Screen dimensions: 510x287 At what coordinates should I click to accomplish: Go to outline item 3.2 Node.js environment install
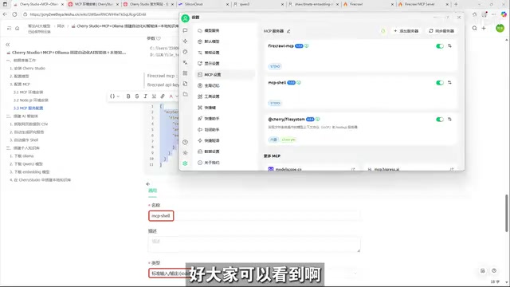(x=31, y=100)
